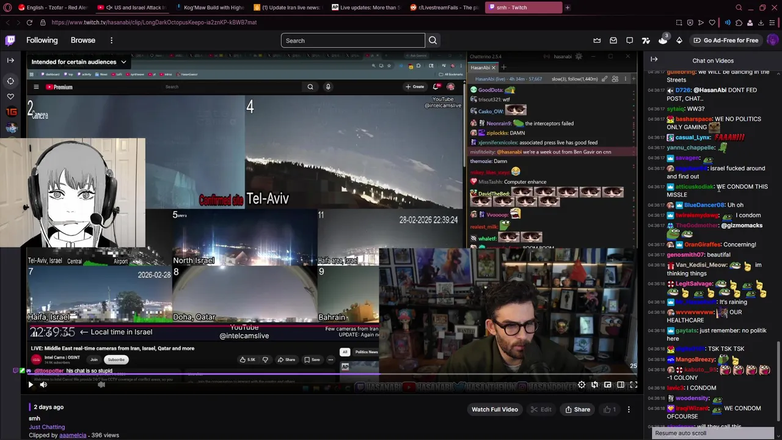Click the heart followed channels icon

pyautogui.click(x=10, y=97)
